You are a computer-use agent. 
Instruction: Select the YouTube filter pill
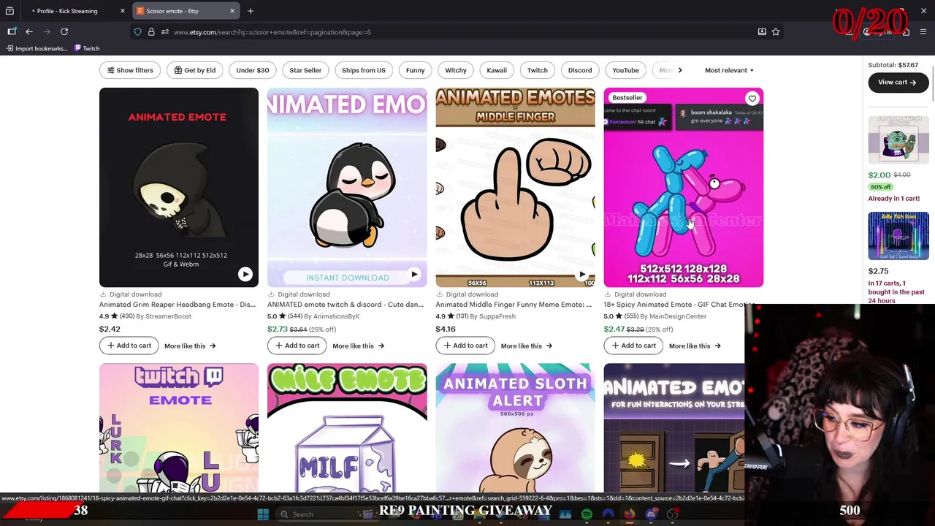[625, 70]
